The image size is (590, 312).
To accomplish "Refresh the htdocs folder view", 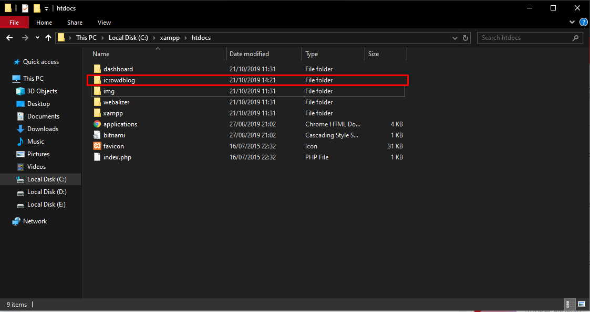I will tap(465, 38).
